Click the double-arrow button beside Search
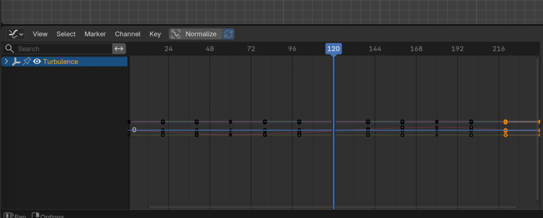Viewport: 543px width, 218px height. pos(119,49)
